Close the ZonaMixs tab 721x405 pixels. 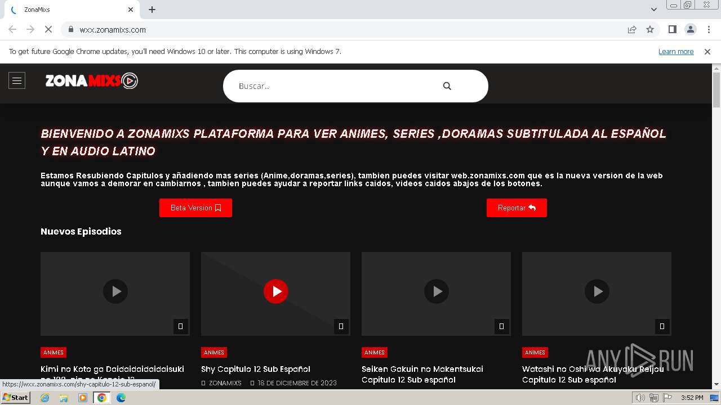(131, 10)
